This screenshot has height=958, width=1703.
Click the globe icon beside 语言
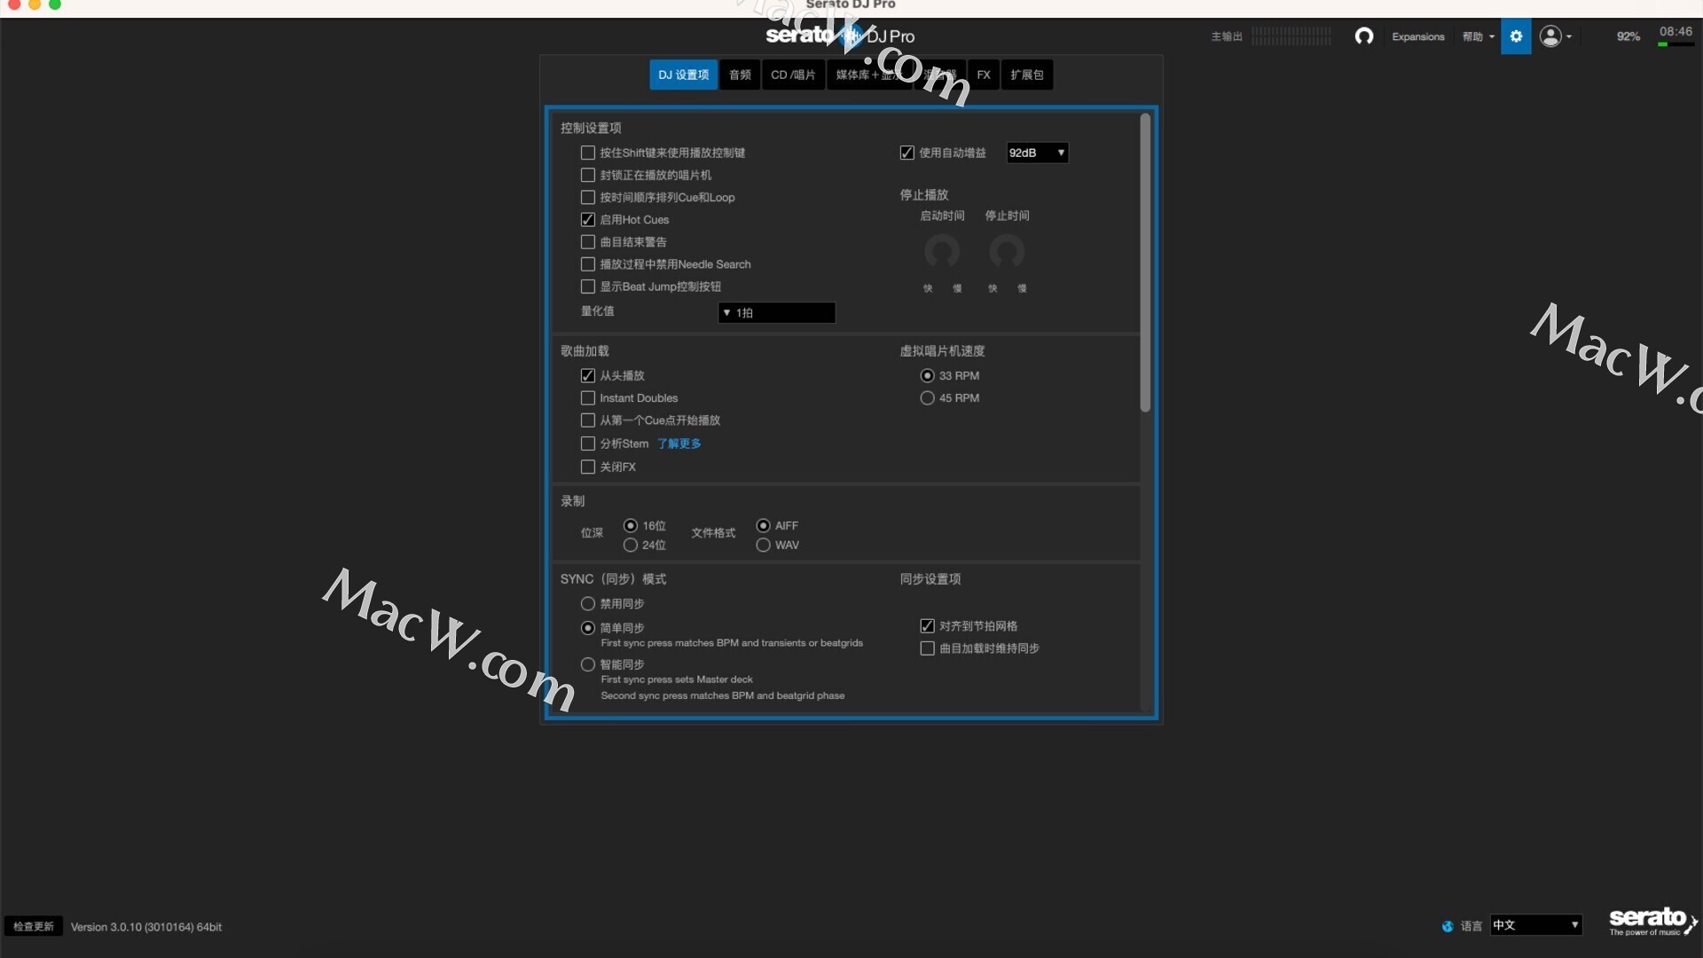pos(1448,926)
